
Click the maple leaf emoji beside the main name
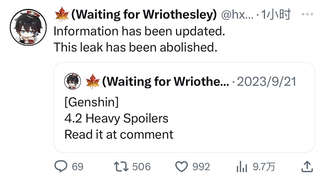[62, 14]
